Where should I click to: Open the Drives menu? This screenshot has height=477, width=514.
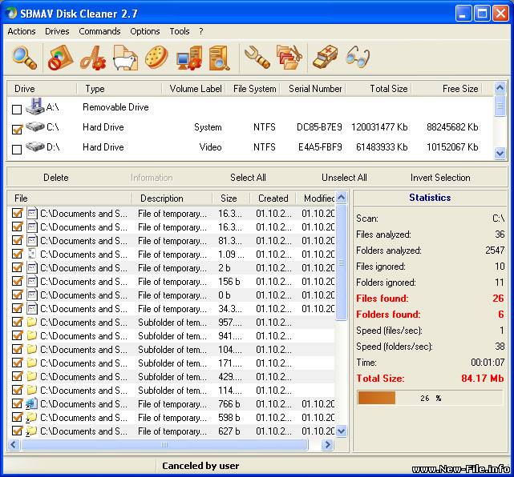click(57, 31)
